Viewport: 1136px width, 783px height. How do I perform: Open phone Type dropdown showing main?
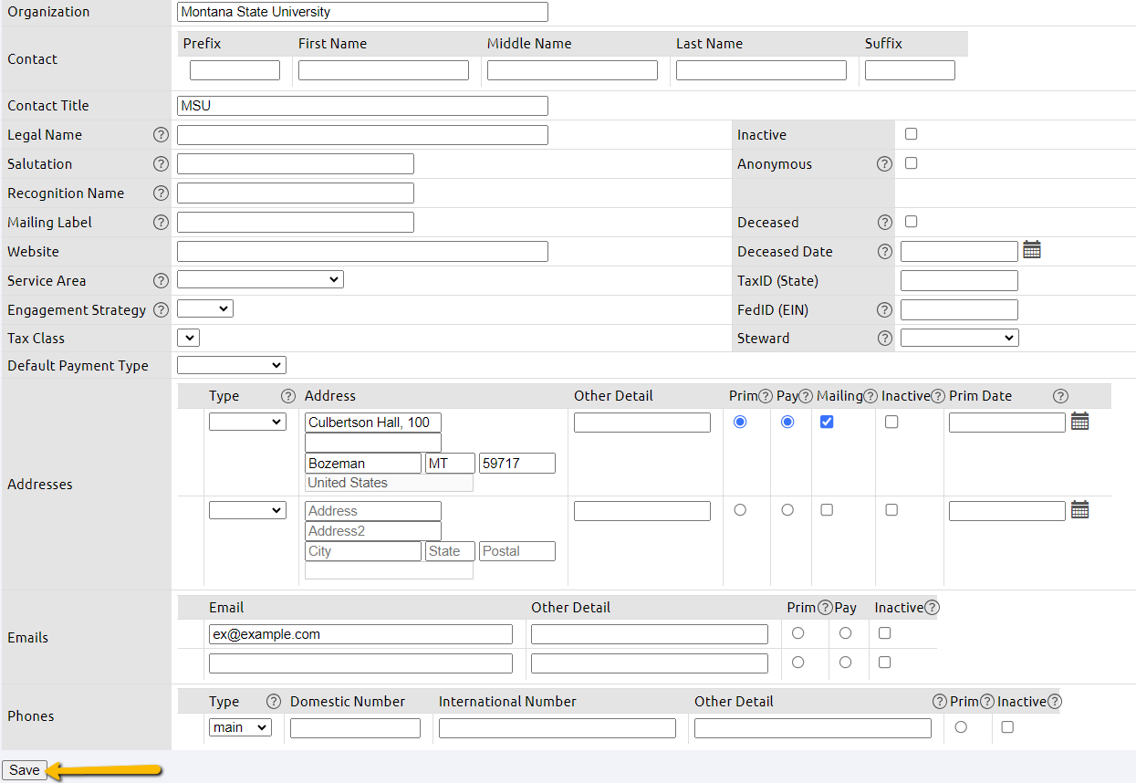240,727
